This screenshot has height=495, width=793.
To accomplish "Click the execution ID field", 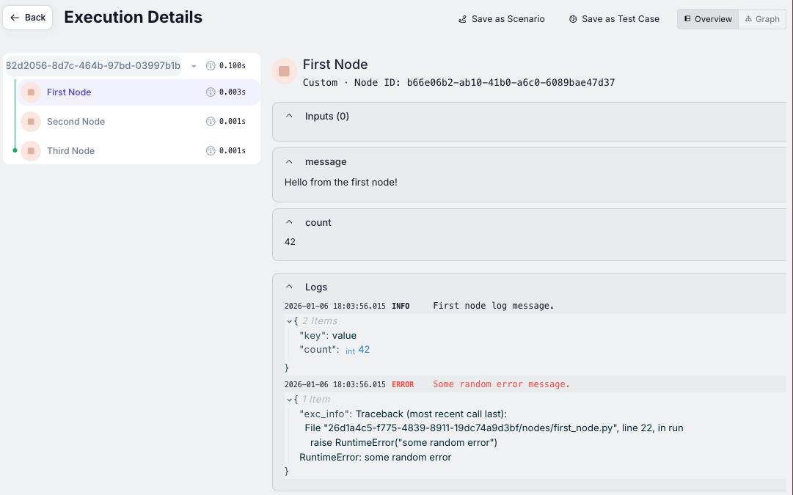I will click(95, 65).
